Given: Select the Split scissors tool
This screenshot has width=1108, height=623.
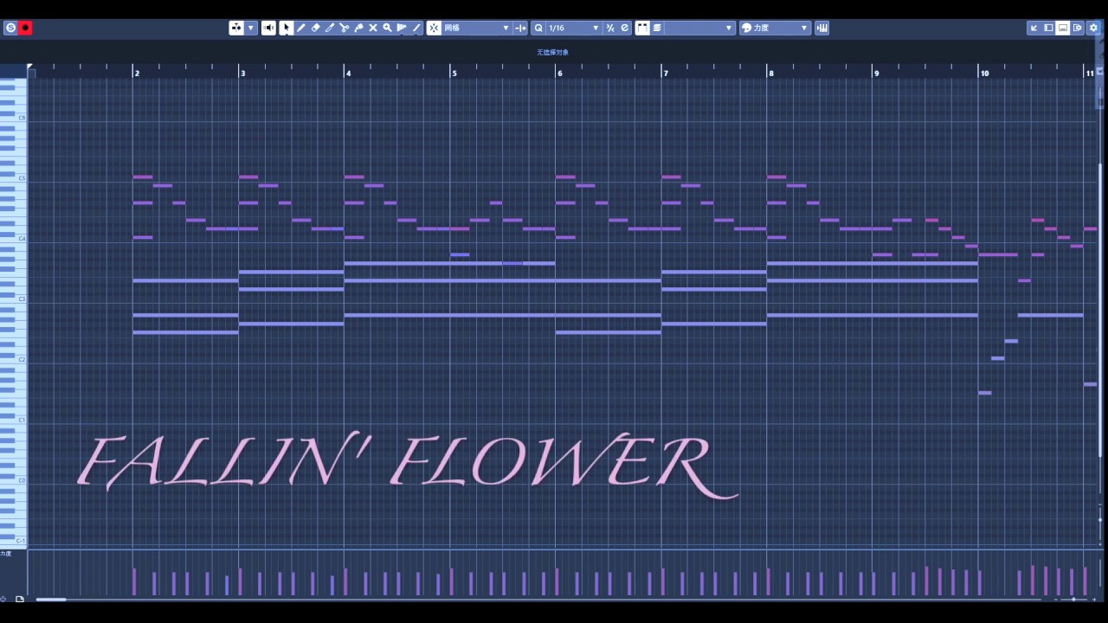Looking at the screenshot, I should 344,28.
